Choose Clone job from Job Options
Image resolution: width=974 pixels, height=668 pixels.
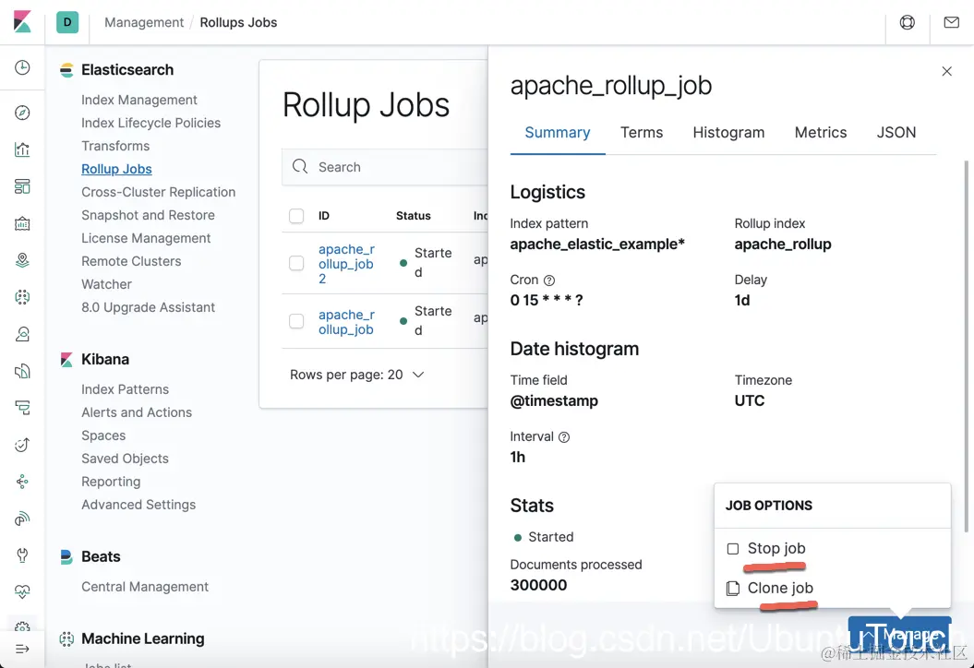(779, 588)
